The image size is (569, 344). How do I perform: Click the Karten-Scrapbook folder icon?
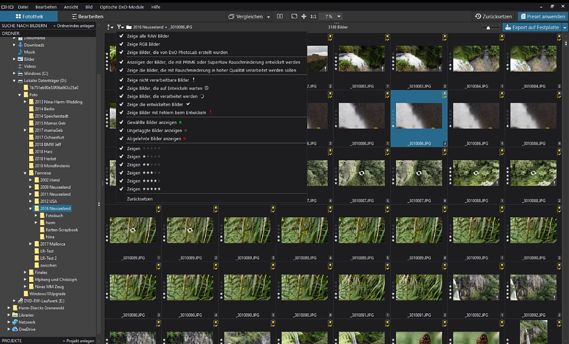click(x=42, y=230)
